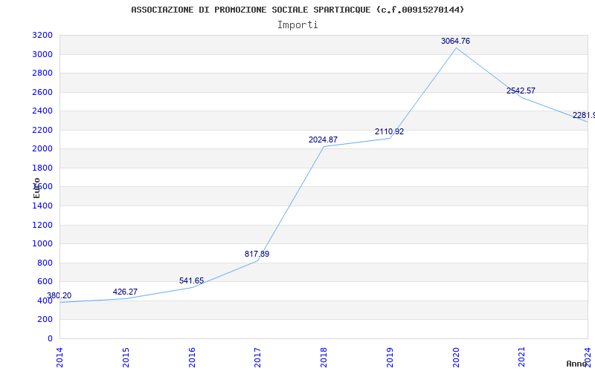Select the 817.89 data label

click(x=257, y=254)
